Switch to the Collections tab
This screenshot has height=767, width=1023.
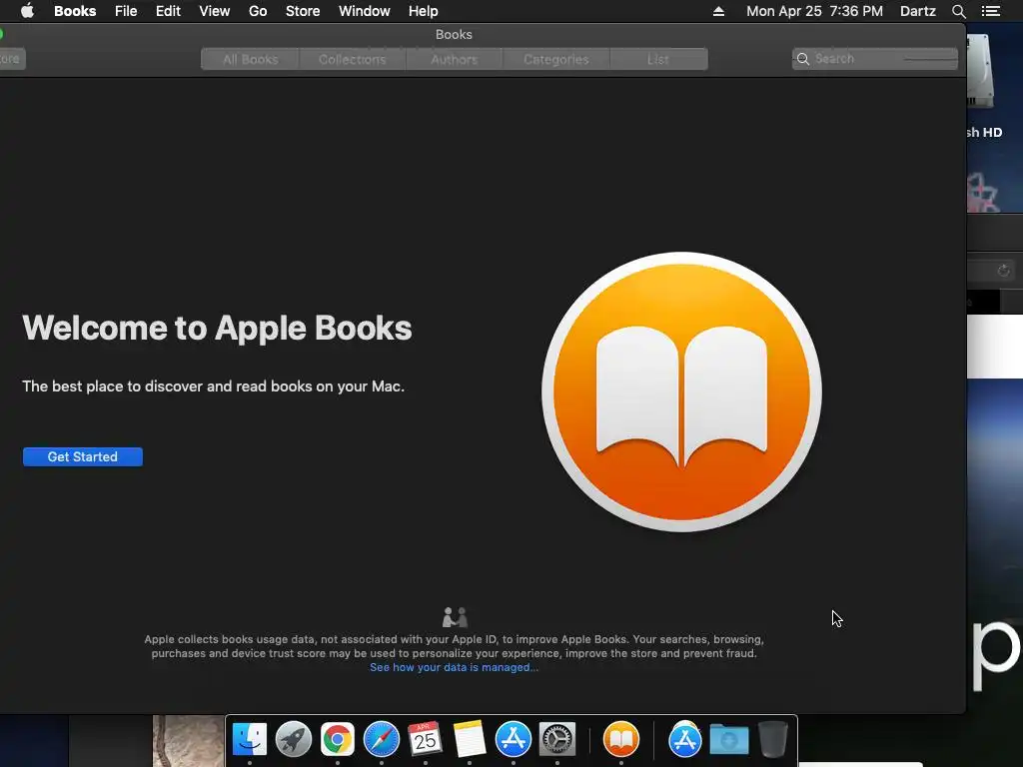pyautogui.click(x=353, y=59)
